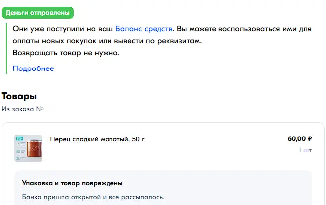Click the green vertical bar beside the message
326x205 pixels.
pos(6,49)
